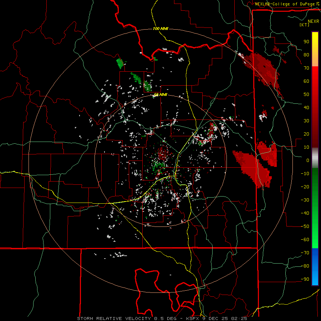Select the 100 NMI range ring label
The height and width of the screenshot is (321, 321).
tap(160, 29)
